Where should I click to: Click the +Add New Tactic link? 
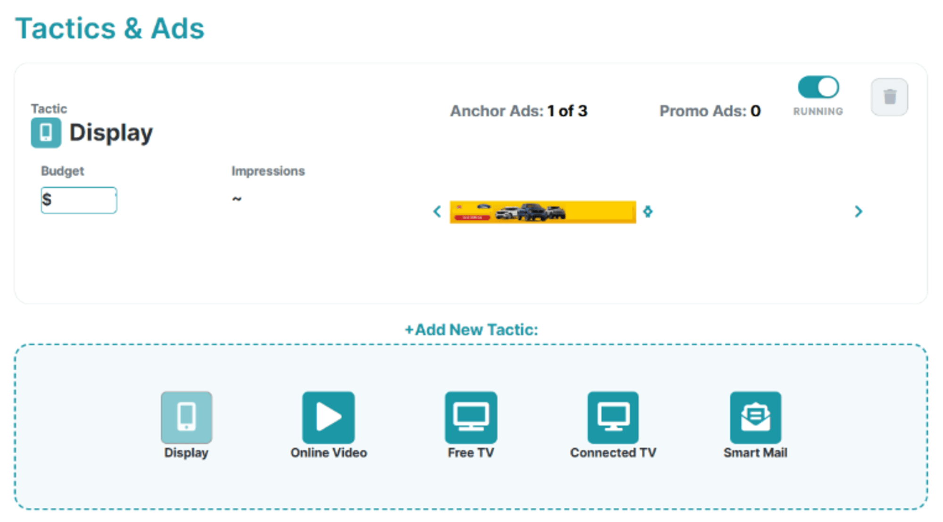click(471, 330)
